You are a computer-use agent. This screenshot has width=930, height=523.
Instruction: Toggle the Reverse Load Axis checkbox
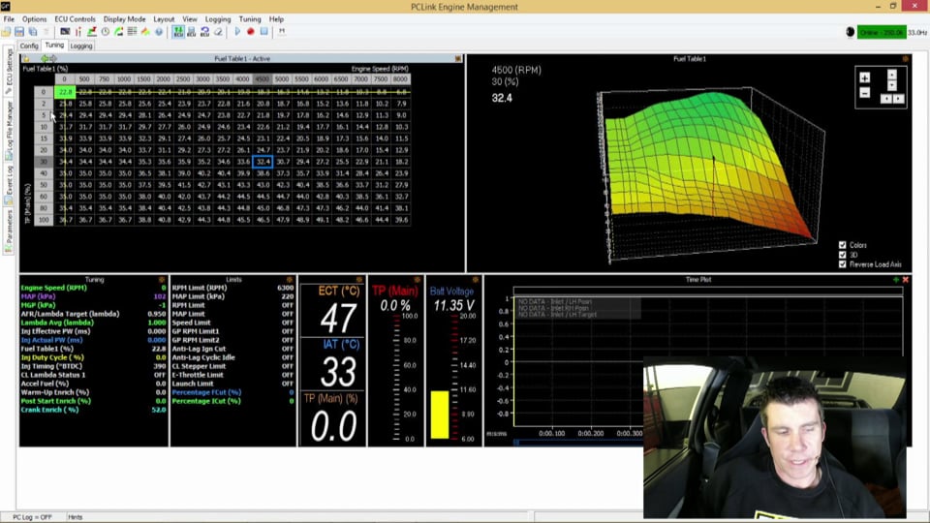pos(842,263)
